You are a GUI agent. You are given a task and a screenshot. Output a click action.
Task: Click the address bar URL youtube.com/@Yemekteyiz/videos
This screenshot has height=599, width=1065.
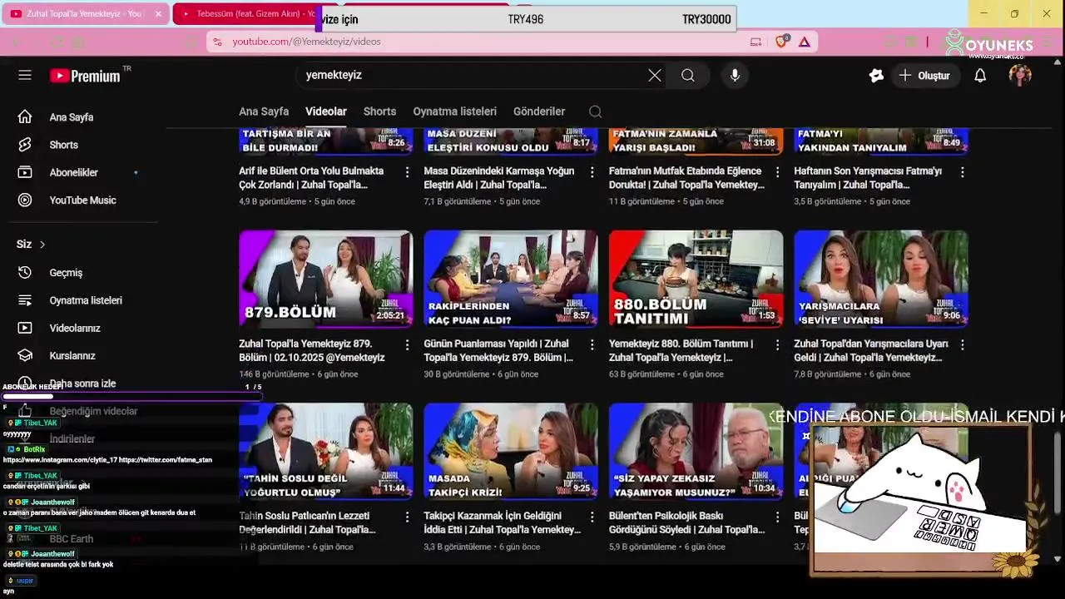[306, 42]
